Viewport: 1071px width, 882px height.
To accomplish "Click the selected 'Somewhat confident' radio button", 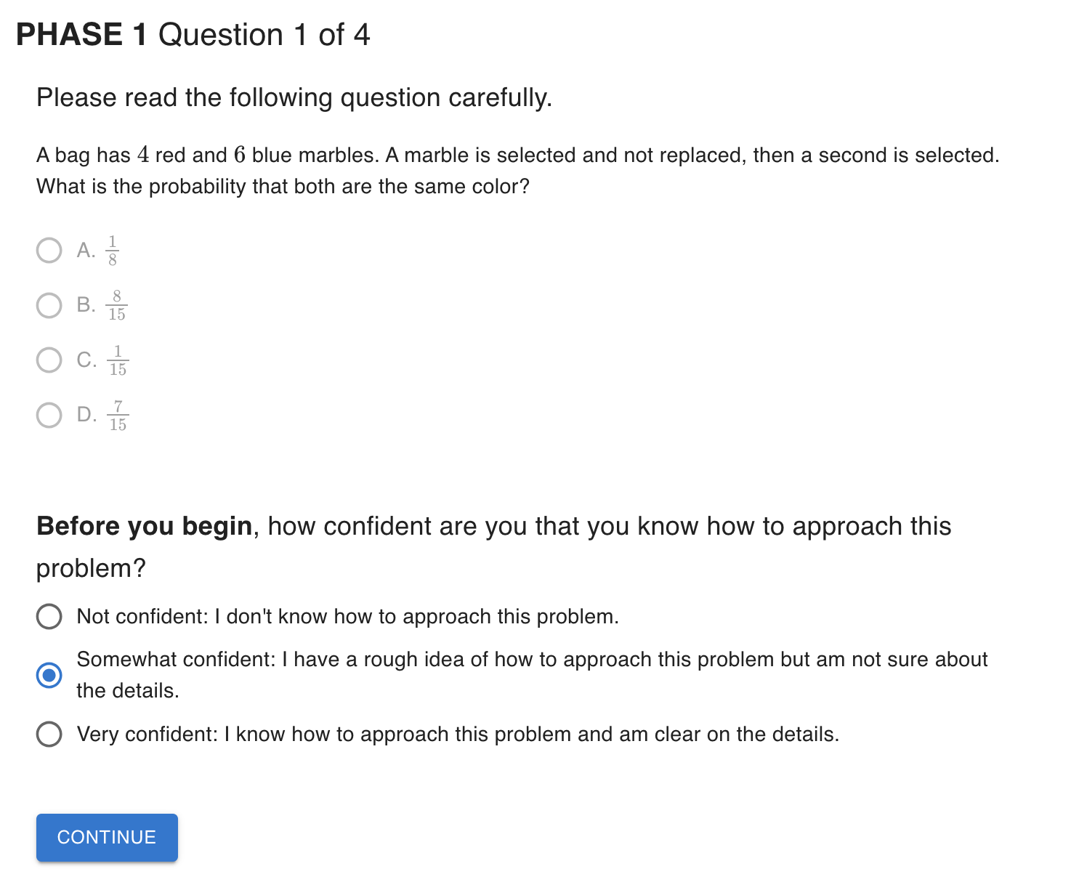I will 49,675.
